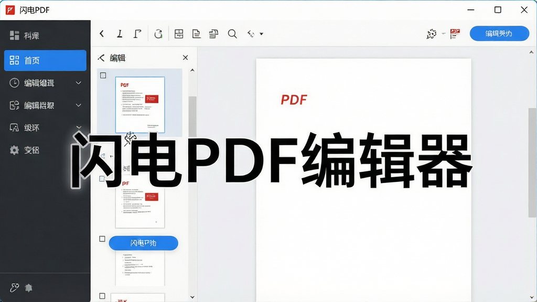Select the 首页 sidebar item
Viewport: 537px width, 302px height.
pyautogui.click(x=45, y=61)
